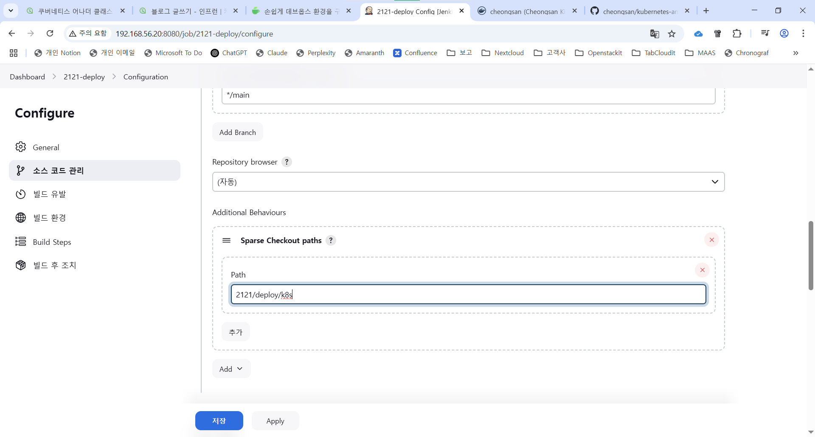Open the Add behaviours dropdown
The width and height of the screenshot is (815, 437).
(x=231, y=369)
